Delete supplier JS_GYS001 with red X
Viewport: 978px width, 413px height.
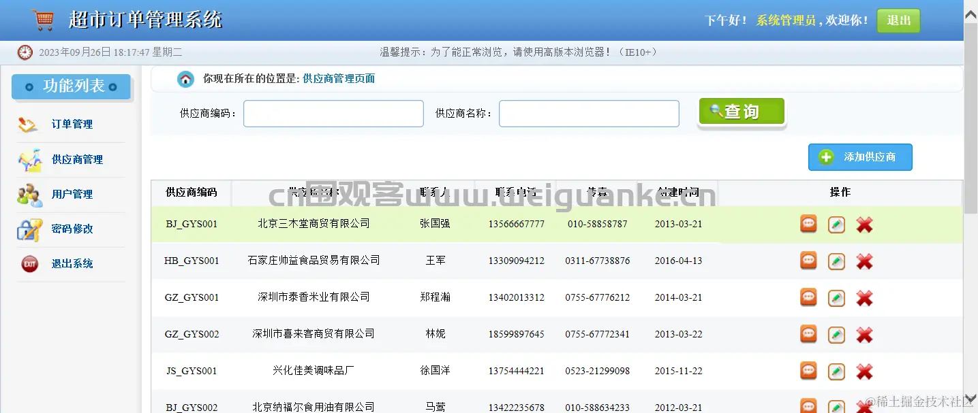[x=864, y=371]
